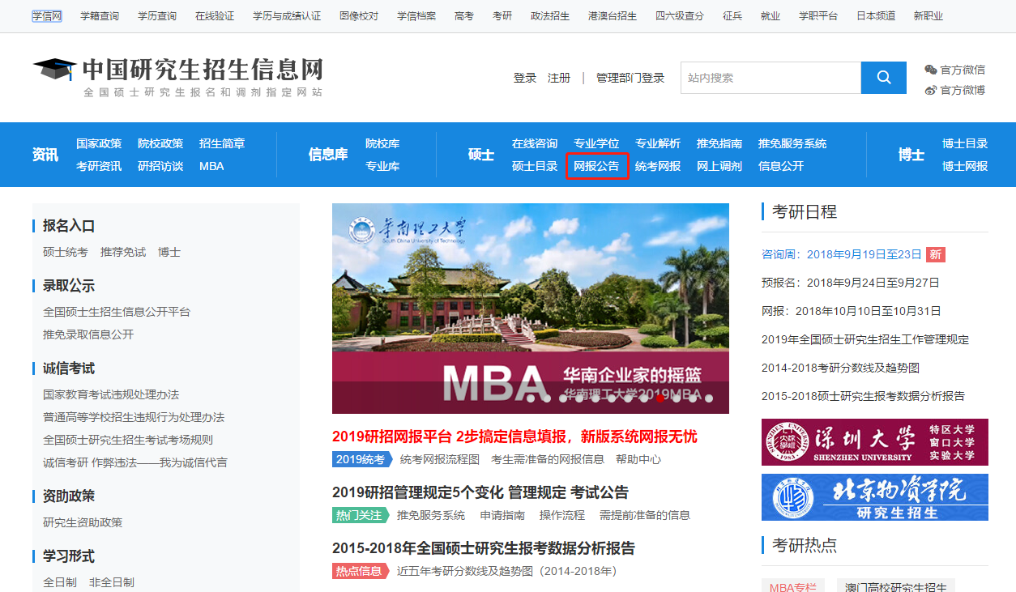Open 在线咨询 under 硕士
Image resolution: width=1016 pixels, height=592 pixels.
[535, 143]
